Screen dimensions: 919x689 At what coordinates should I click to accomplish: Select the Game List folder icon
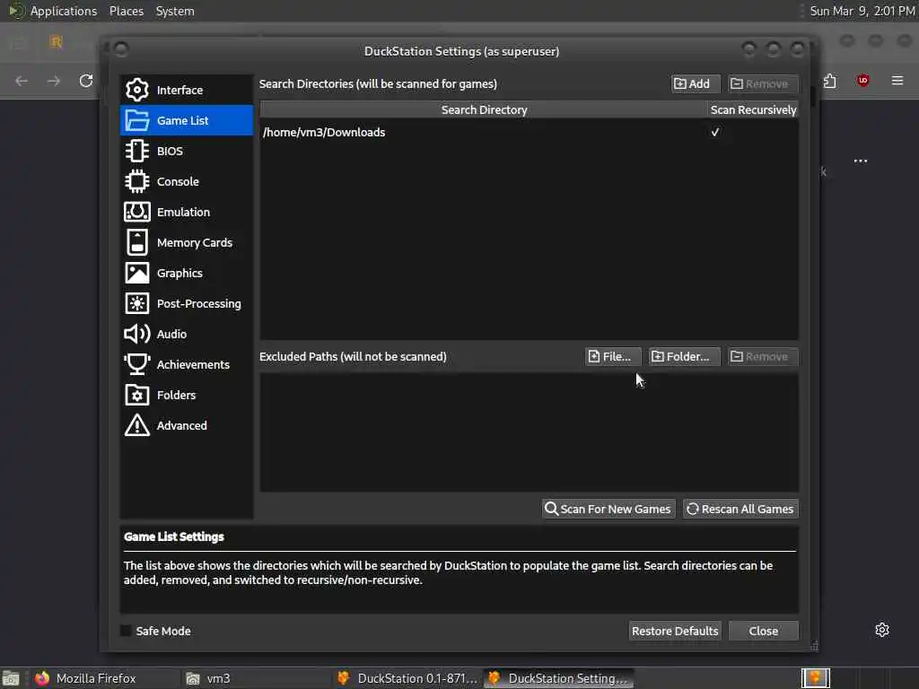click(137, 120)
